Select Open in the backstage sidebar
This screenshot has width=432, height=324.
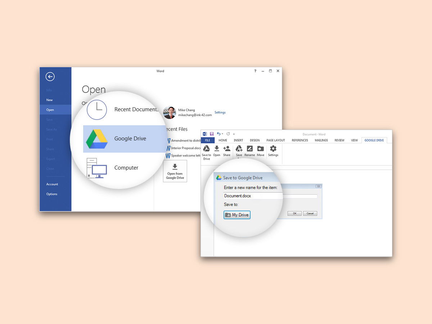pos(55,110)
